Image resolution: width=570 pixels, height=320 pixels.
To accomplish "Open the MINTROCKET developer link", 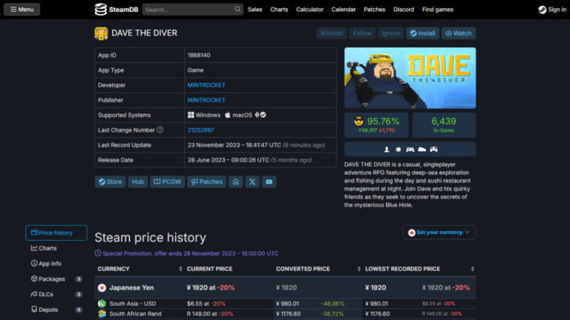I will [206, 85].
